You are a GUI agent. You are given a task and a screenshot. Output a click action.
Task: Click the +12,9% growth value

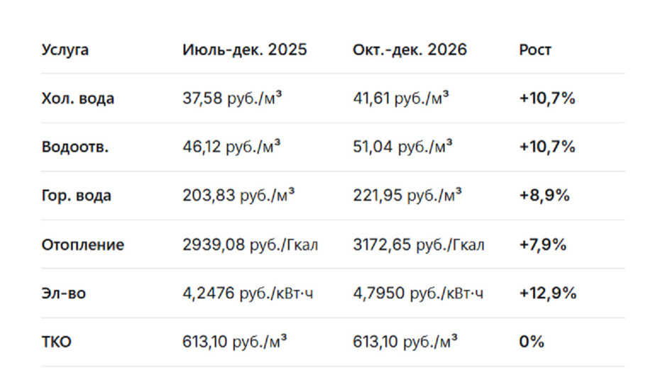coord(547,293)
